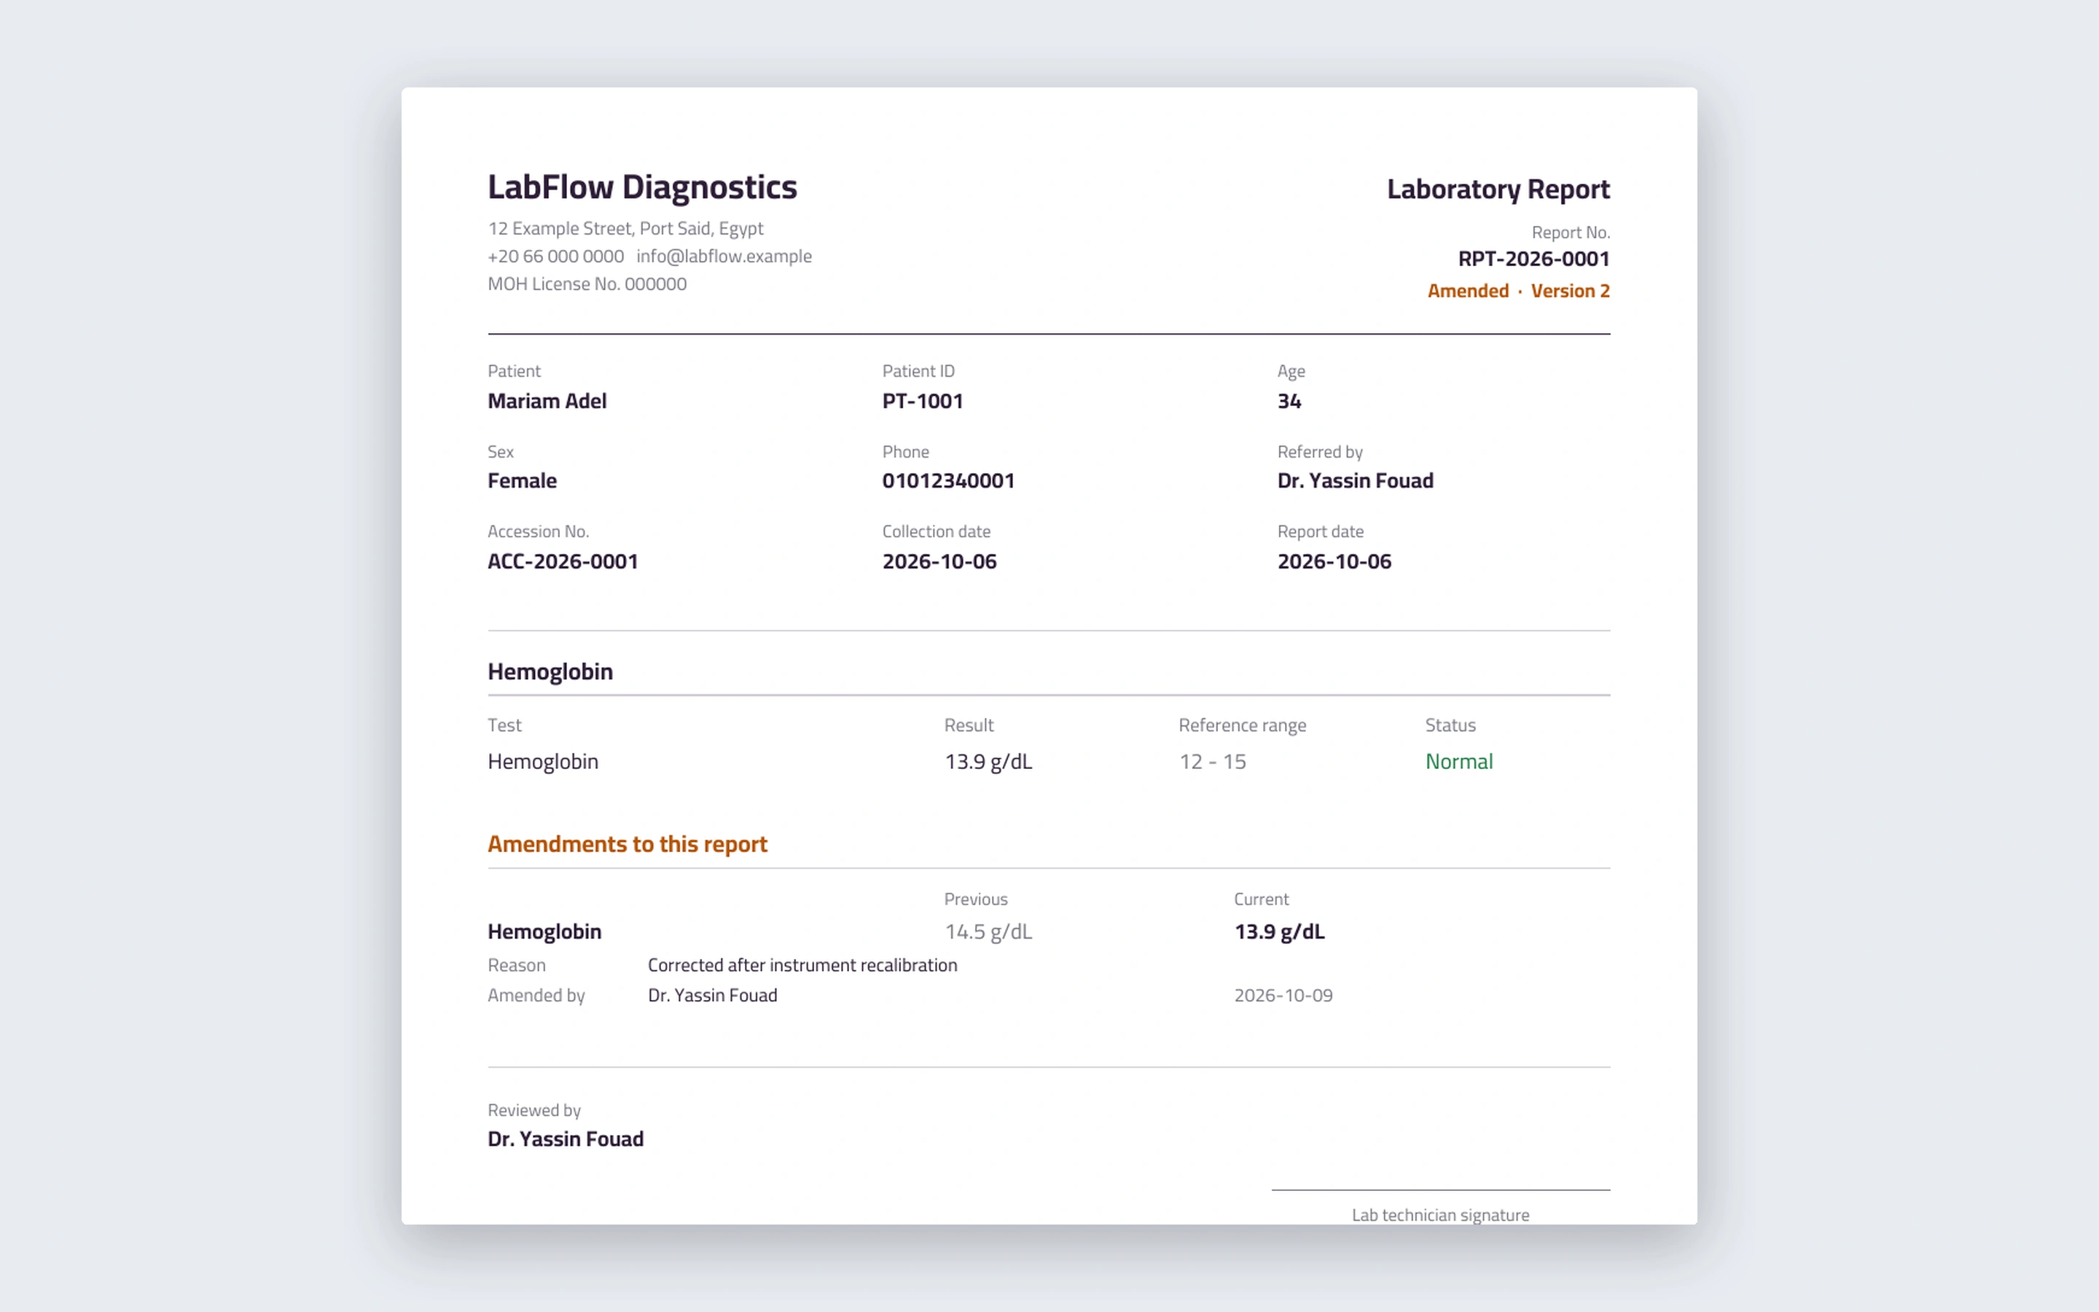Click the Hemoglobin test name in results table
Screen dimensions: 2099x1312
click(543, 761)
